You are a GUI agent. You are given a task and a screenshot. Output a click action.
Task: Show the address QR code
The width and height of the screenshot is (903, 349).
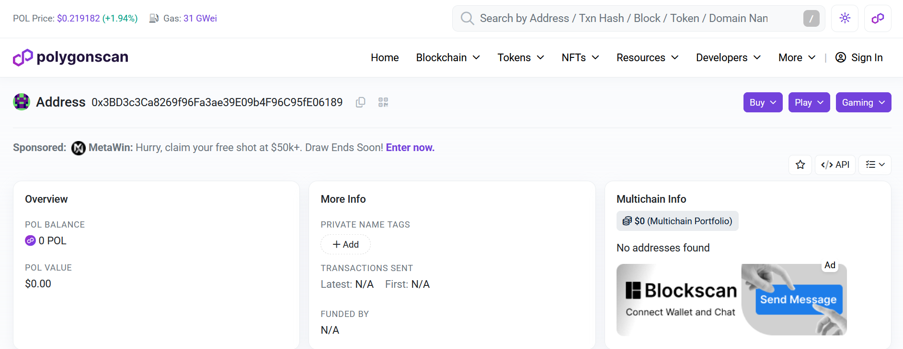(x=383, y=102)
